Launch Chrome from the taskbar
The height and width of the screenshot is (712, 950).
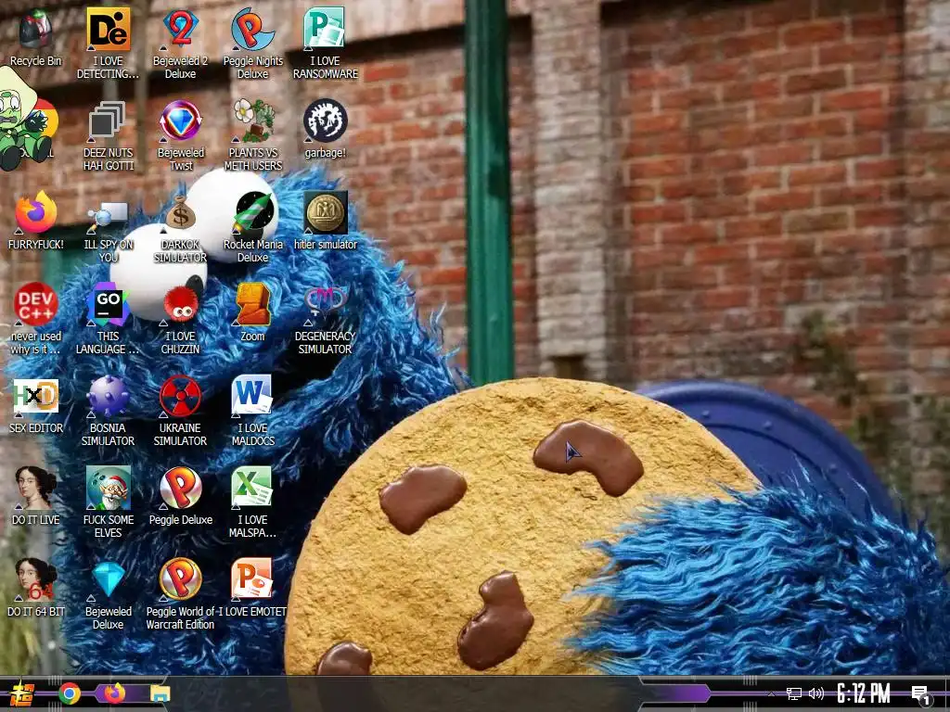[x=70, y=693]
